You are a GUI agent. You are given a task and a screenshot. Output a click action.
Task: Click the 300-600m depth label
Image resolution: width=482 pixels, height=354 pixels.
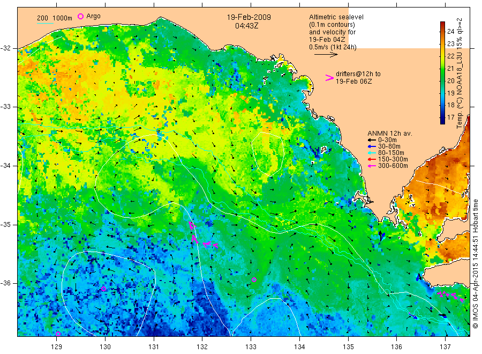pyautogui.click(x=393, y=166)
